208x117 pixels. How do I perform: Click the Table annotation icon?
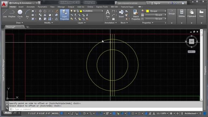[x=113, y=19]
